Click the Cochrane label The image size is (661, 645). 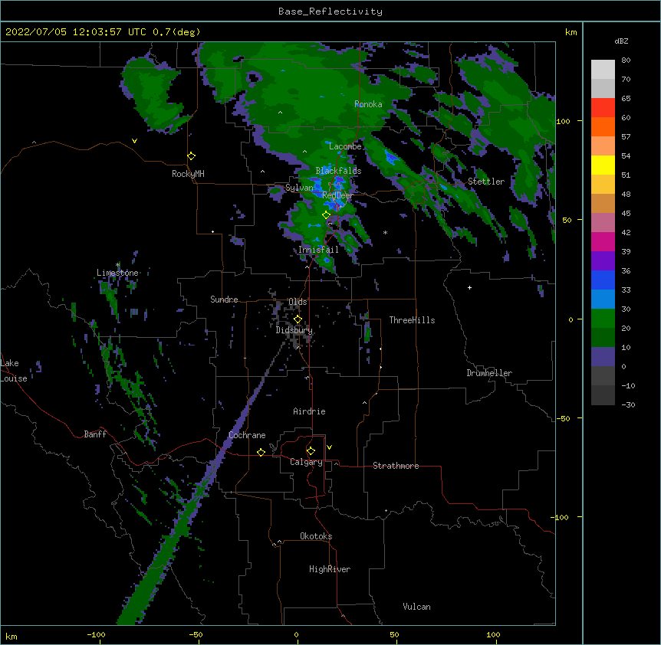[247, 435]
